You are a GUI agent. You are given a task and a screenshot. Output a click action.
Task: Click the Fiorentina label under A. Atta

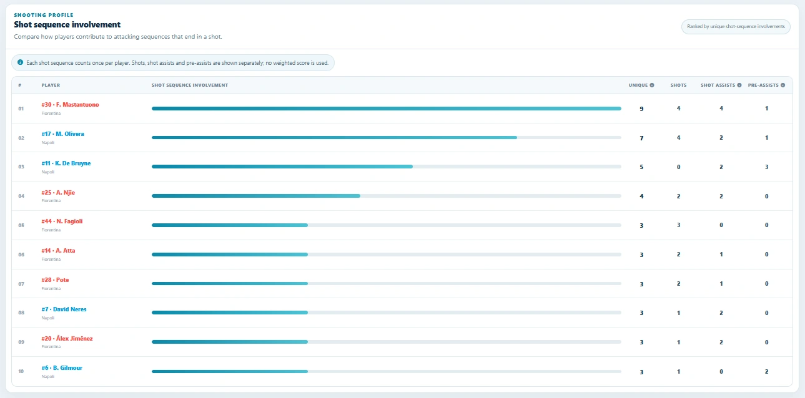(x=51, y=260)
